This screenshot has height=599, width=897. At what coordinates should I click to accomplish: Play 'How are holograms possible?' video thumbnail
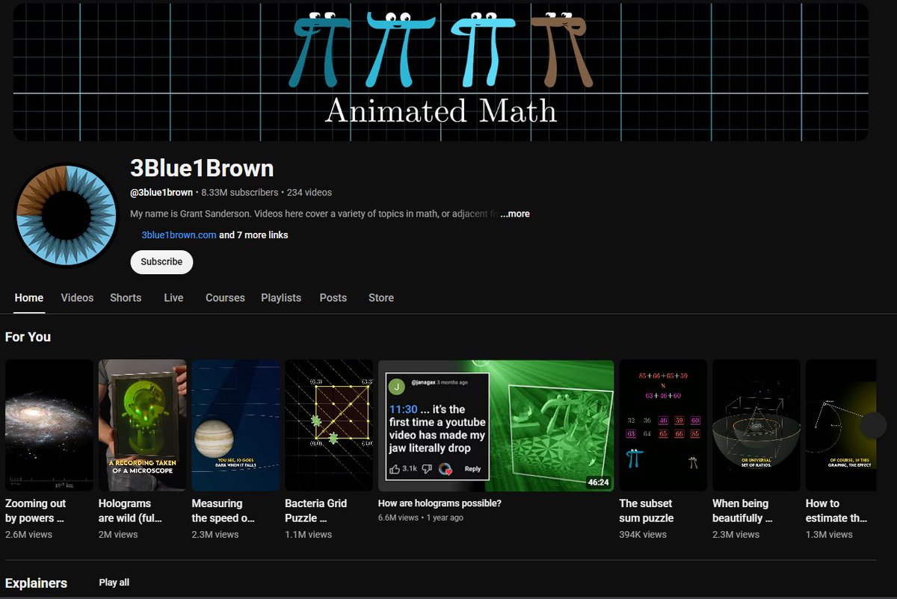point(496,425)
